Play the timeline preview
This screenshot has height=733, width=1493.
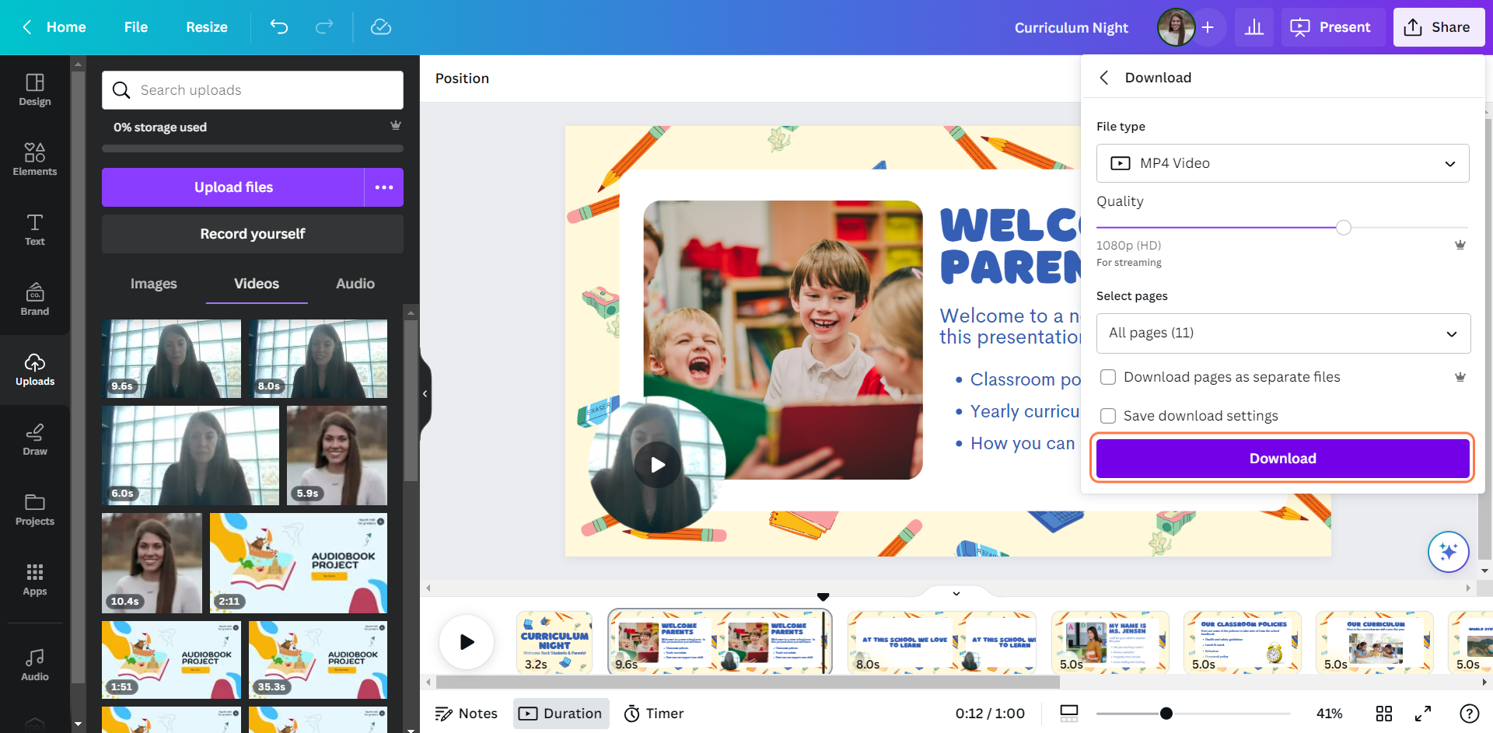467,642
